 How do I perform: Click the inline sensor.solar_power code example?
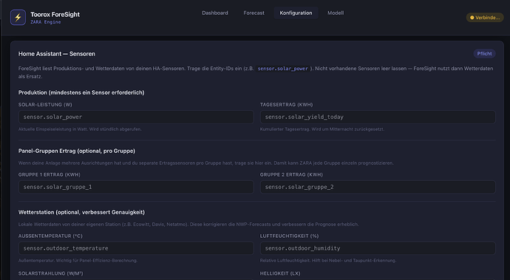(x=282, y=69)
